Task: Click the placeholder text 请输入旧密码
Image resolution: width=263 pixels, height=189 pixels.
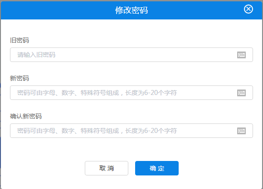Action: 36,55
